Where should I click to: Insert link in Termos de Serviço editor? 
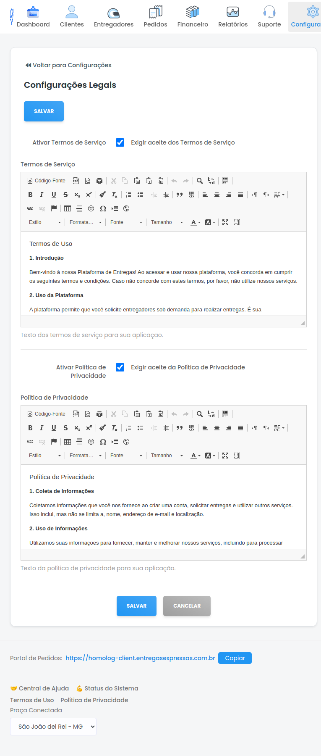[x=30, y=208]
